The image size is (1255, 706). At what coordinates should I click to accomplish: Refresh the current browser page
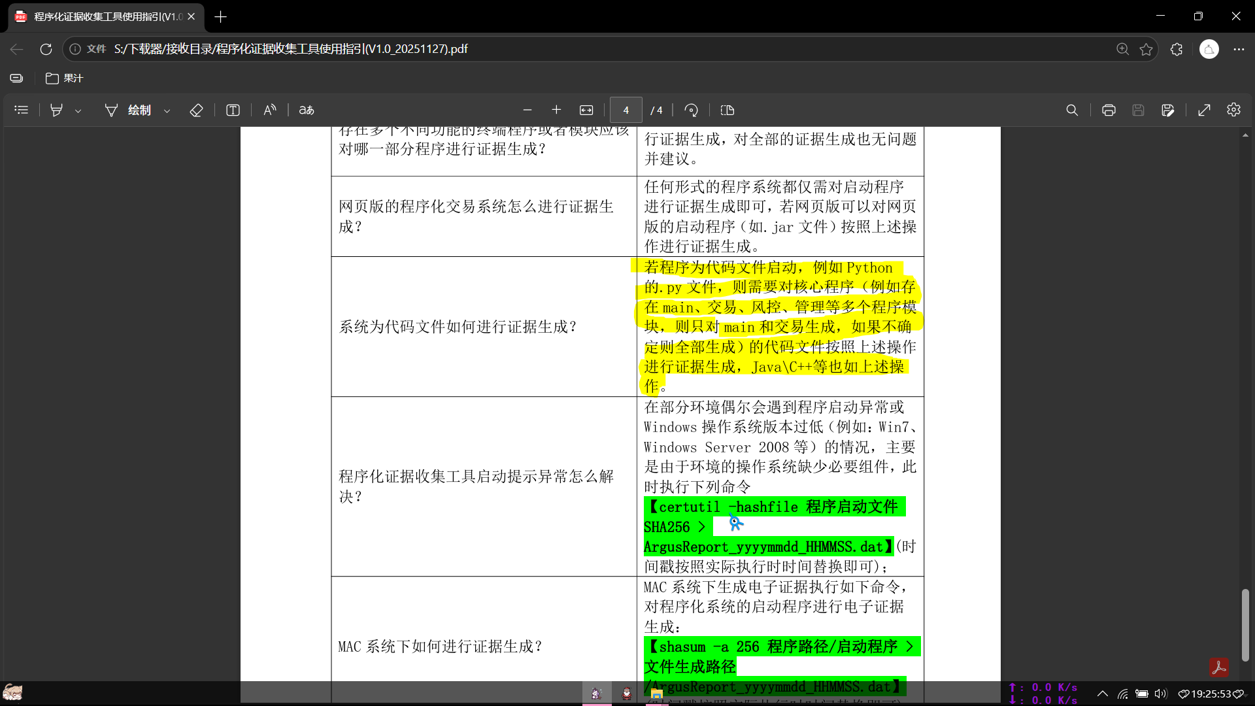pos(46,49)
